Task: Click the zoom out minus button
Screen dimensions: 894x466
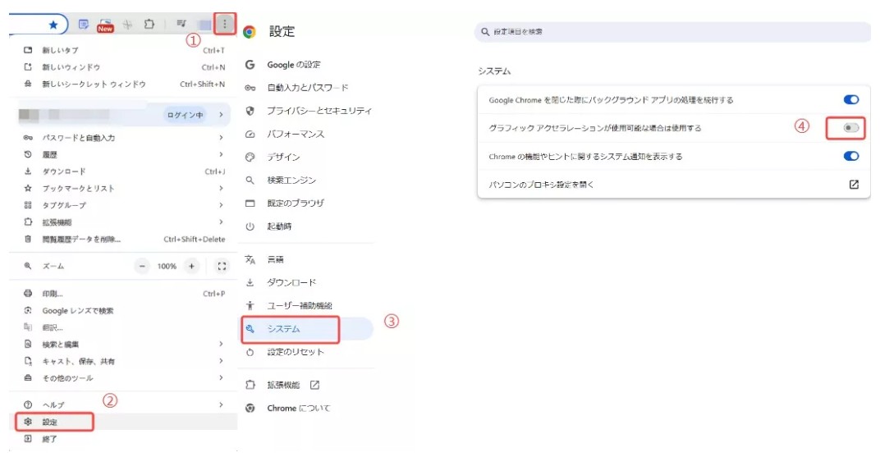Action: (x=143, y=267)
